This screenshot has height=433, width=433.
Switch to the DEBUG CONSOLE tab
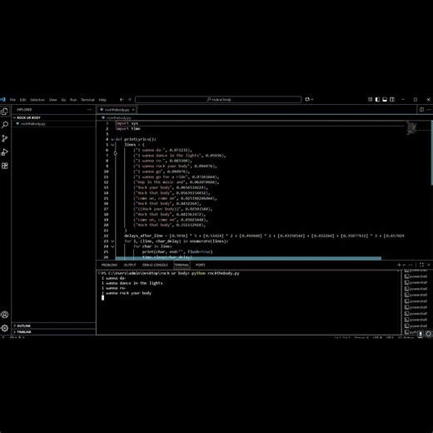tap(155, 265)
